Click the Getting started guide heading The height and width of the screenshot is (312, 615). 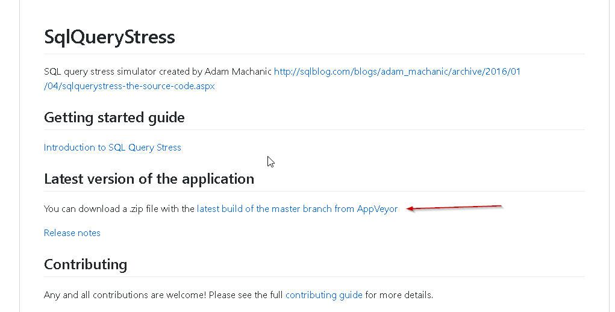tap(114, 117)
